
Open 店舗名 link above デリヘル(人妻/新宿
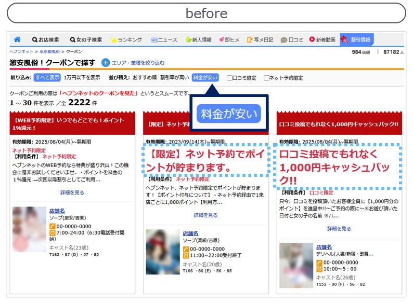324,247
